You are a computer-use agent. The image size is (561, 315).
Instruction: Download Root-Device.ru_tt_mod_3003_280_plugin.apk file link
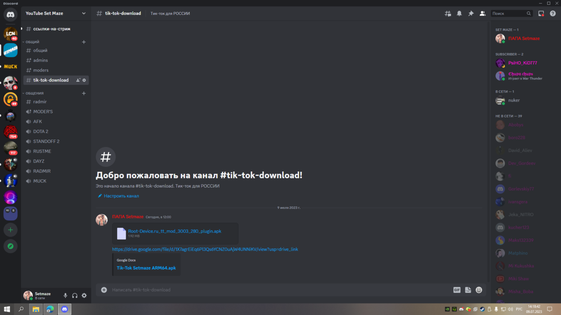click(174, 231)
